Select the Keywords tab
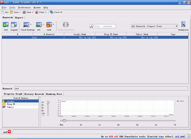Screen dimensions: 191x139 click(8, 18)
